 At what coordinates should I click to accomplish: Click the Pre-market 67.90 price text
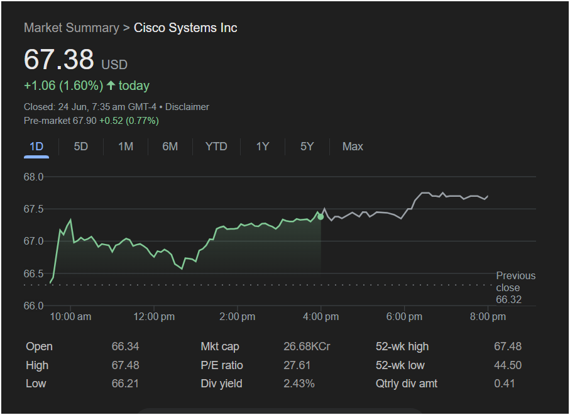[x=60, y=120]
